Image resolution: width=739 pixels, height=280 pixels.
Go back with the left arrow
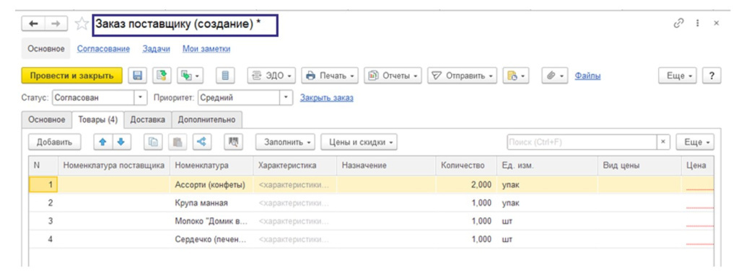pyautogui.click(x=33, y=24)
